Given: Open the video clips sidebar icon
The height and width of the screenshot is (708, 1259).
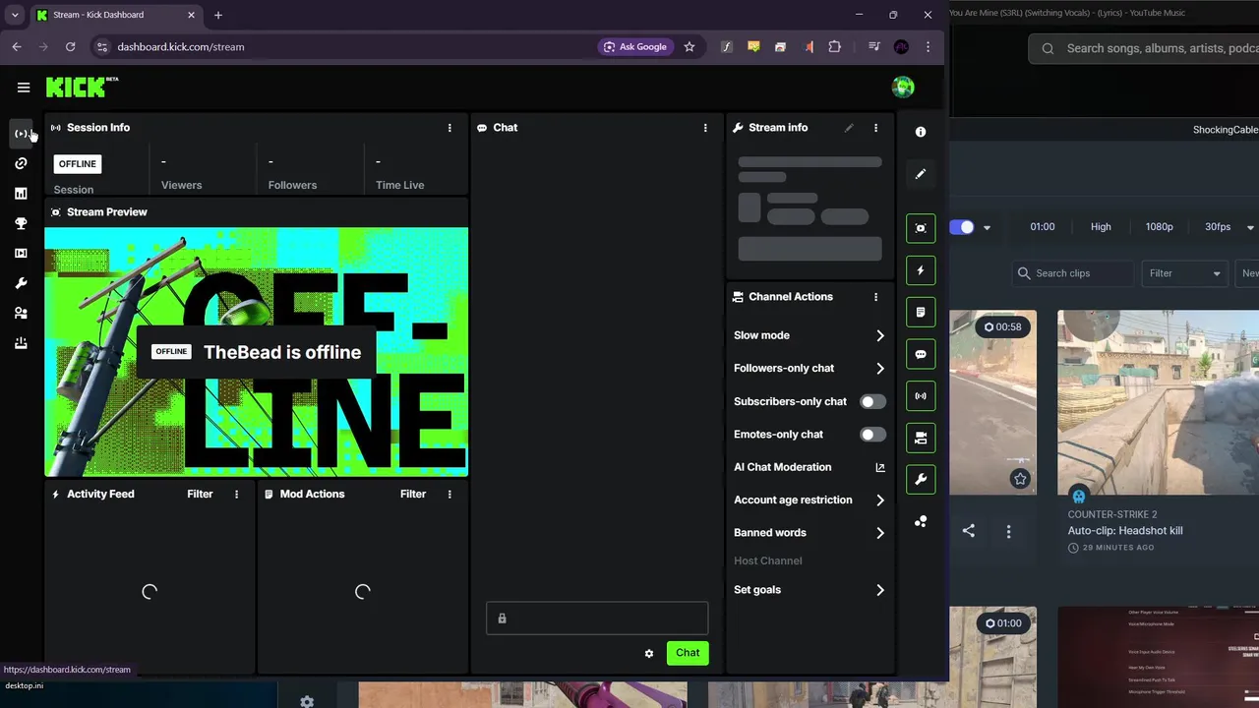Looking at the screenshot, I should [x=21, y=254].
